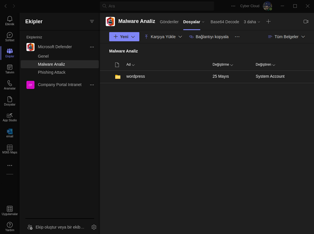Show more apps ellipsis in the sidebar

pos(9,165)
